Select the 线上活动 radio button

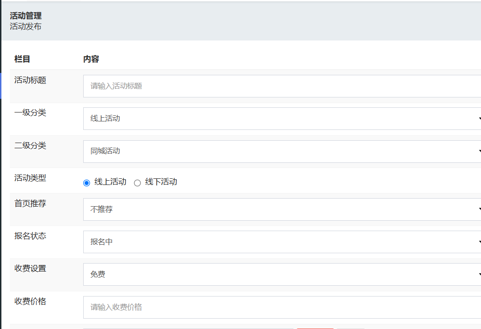(x=87, y=183)
